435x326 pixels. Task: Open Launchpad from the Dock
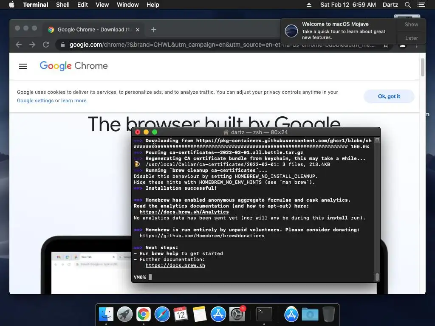point(124,315)
